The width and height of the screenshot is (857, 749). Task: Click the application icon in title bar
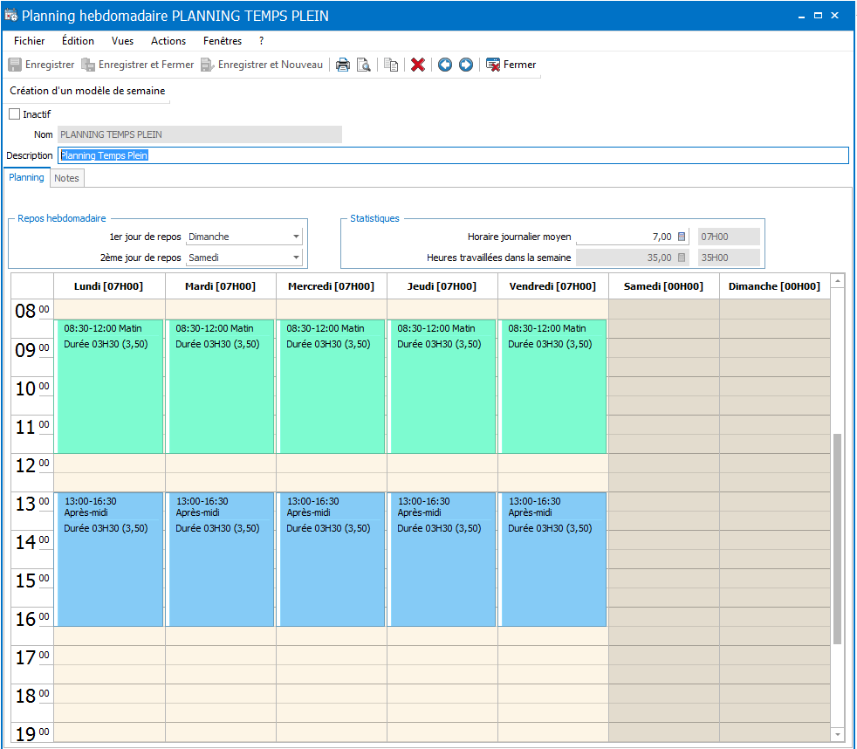click(11, 16)
